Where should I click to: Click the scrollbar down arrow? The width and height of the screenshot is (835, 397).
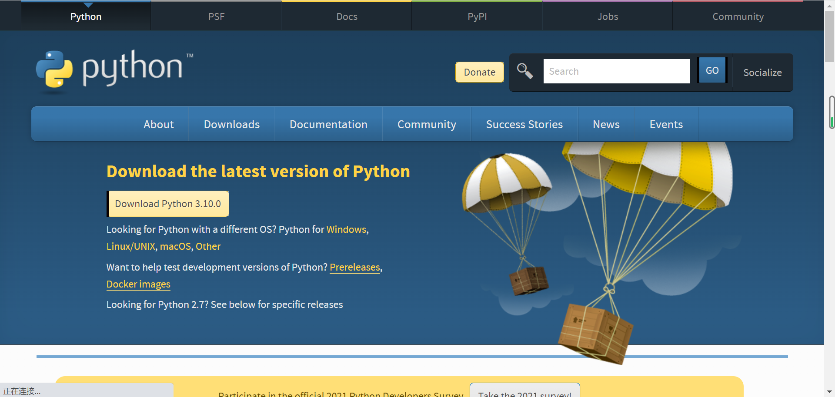(829, 392)
